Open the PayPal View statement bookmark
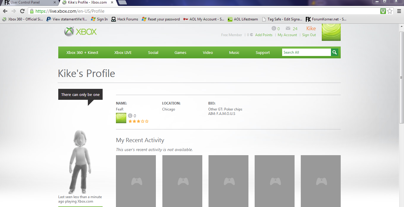 (x=67, y=19)
